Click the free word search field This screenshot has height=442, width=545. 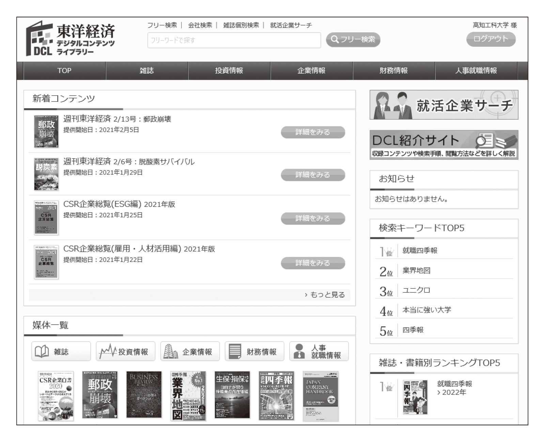(234, 40)
